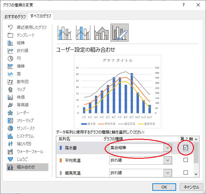The width and height of the screenshot is (206, 194).
Task: Open chart type dropdown for 降水量
Action: coord(168,148)
